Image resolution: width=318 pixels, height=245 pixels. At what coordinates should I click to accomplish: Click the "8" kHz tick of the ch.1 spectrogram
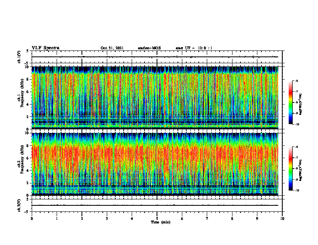pos(28,79)
